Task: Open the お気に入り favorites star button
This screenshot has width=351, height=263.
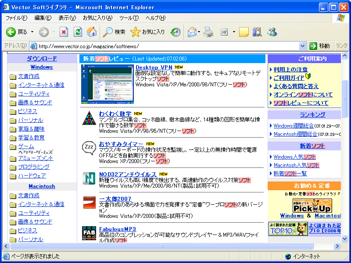Action: [x=147, y=32]
